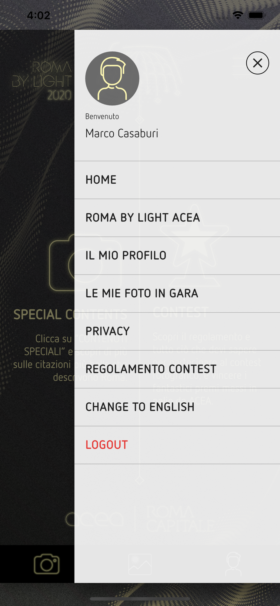Screen dimensions: 280x606
Task: Tap the profile person icon in bottom bar
Action: (233, 564)
